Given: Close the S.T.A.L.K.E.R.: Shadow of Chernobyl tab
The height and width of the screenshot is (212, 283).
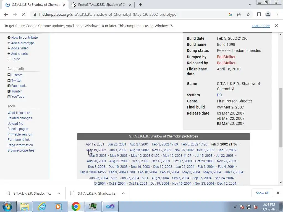Looking at the screenshot, I should click(64, 5).
